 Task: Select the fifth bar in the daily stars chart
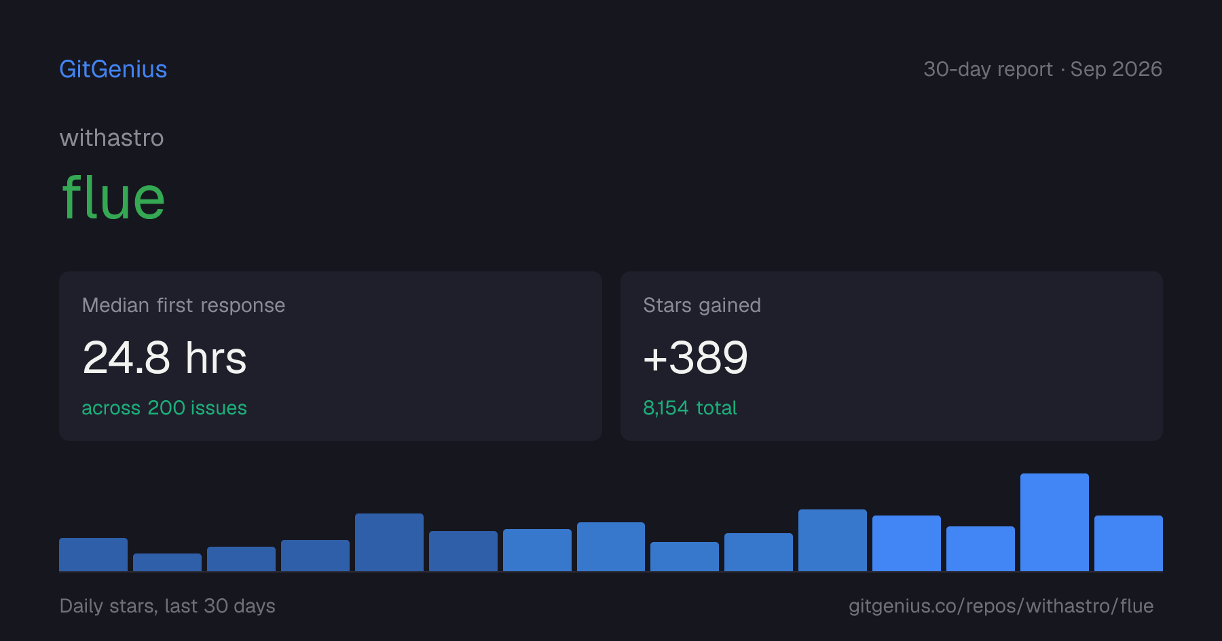[389, 542]
